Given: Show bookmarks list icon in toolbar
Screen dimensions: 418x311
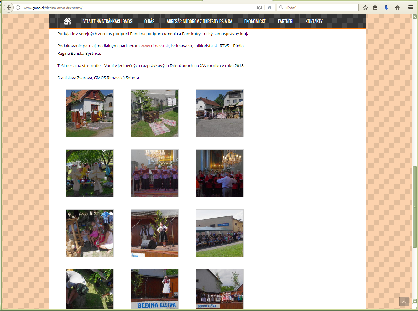Looking at the screenshot, I should (x=375, y=8).
